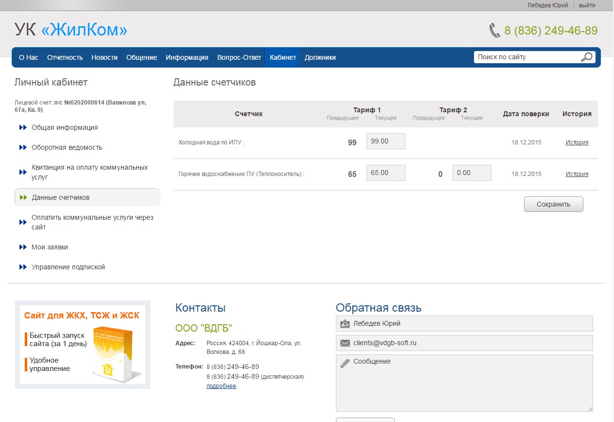The width and height of the screenshot is (614, 422).
Task: Click the ООО "ВДГБ" company name
Action: 204,328
